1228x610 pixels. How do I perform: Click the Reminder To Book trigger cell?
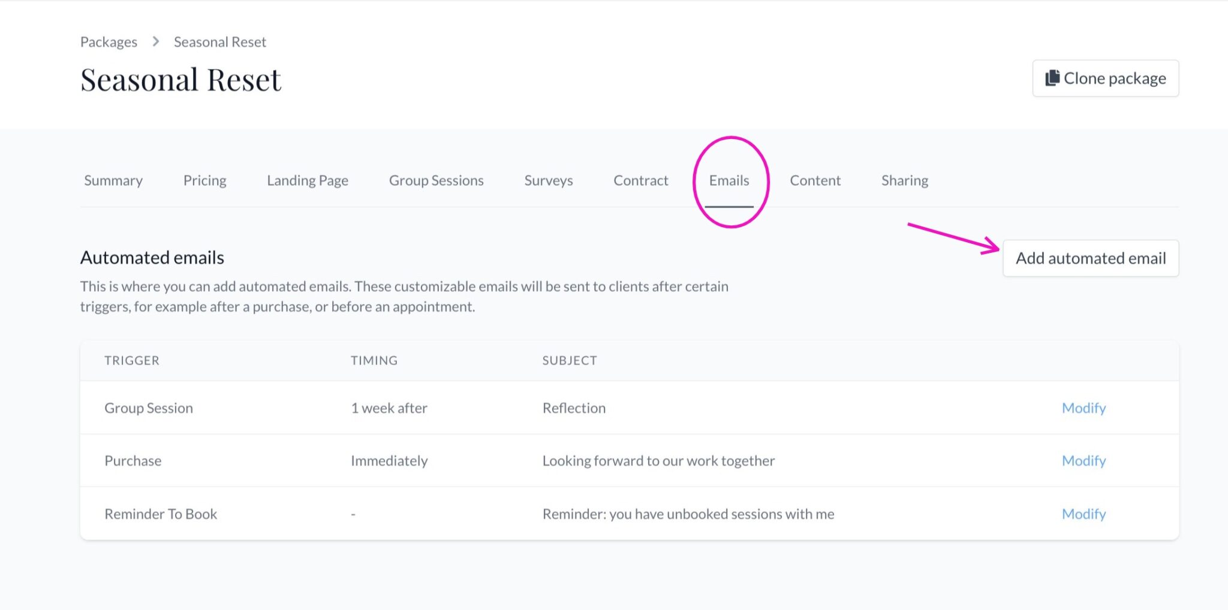[161, 514]
